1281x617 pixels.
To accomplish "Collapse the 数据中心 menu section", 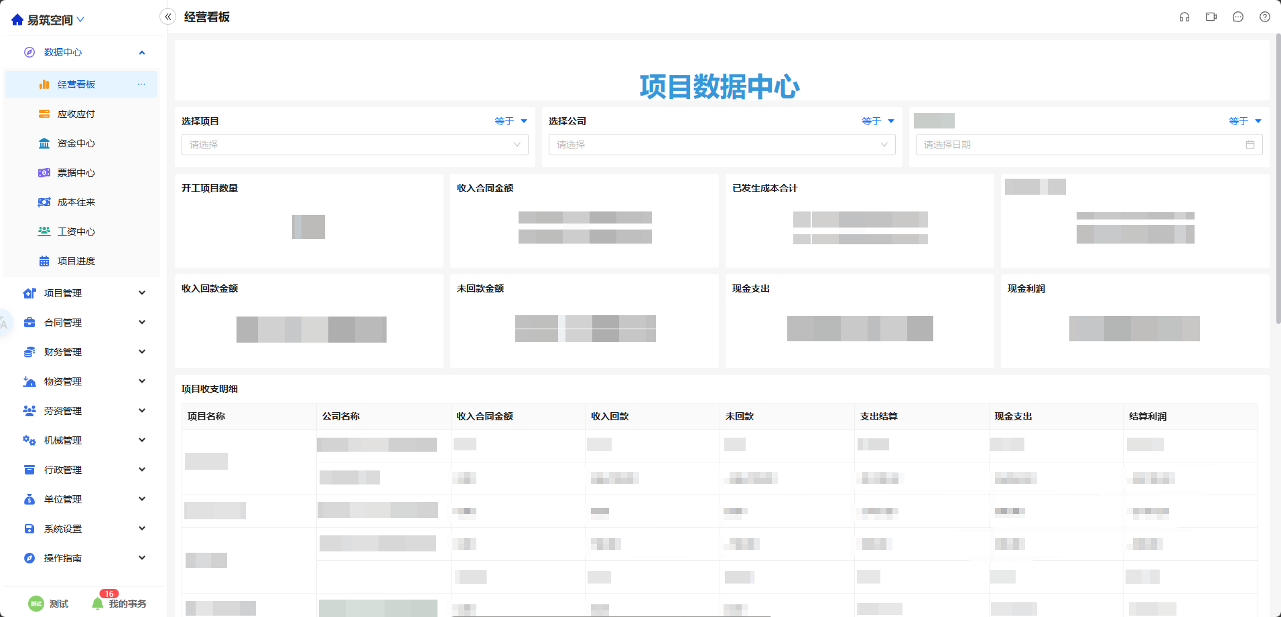I will 141,52.
